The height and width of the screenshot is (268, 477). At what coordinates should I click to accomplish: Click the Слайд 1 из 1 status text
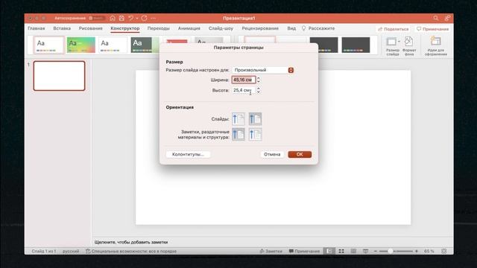pos(44,252)
